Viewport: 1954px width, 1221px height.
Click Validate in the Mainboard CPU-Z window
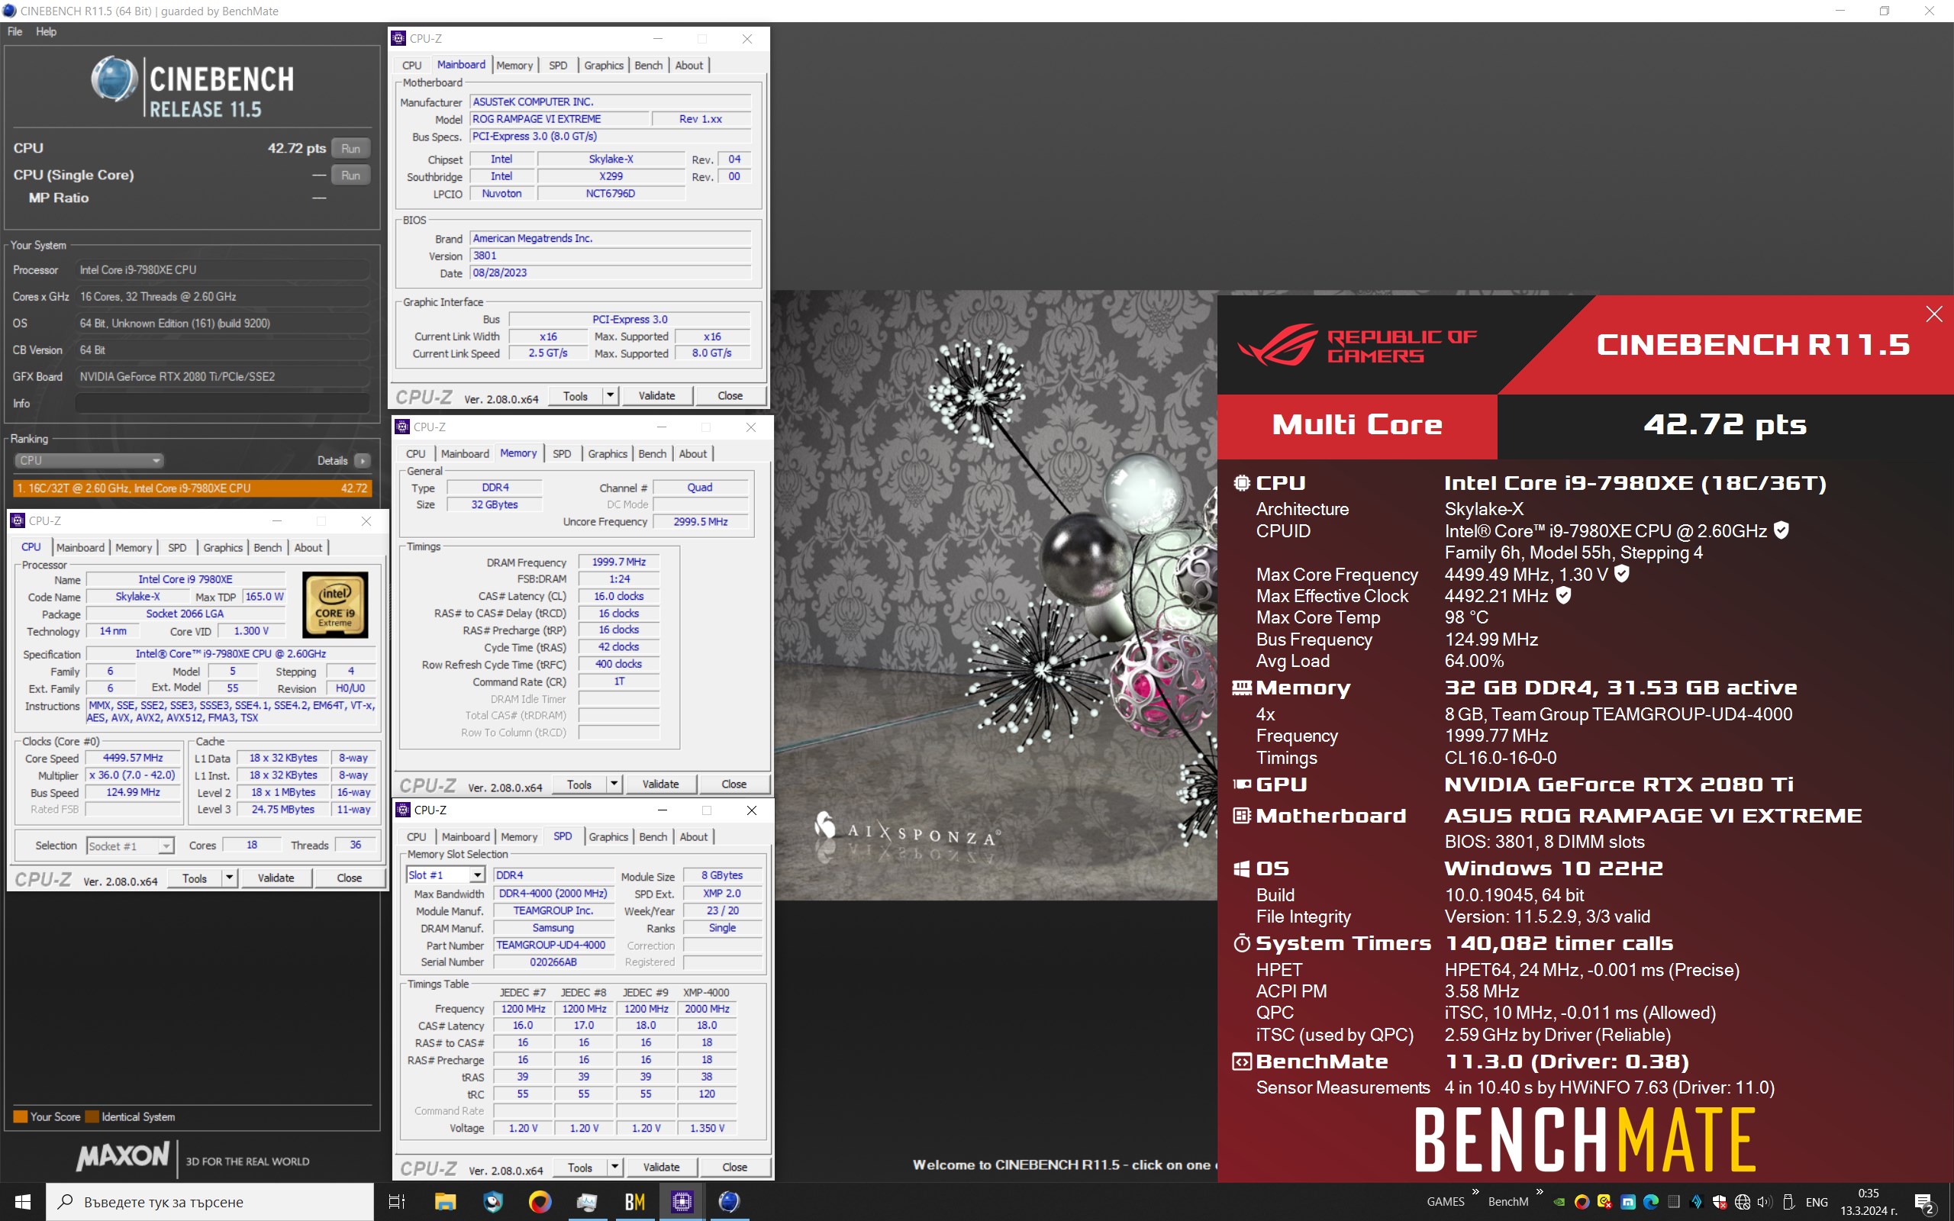point(656,396)
